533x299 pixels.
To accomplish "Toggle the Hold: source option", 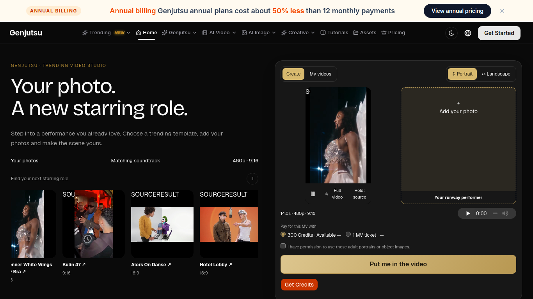I will (359, 194).
